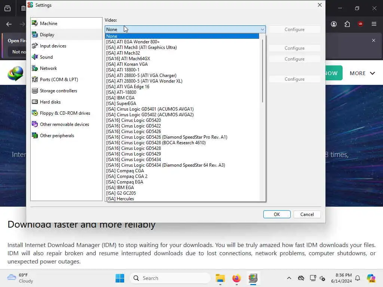Select [ISA] ATI Korean VGA
Image resolution: width=383 pixels, height=287 pixels.
pos(182,64)
